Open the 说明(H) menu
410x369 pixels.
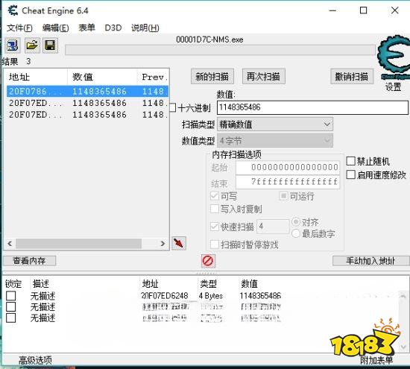(145, 28)
